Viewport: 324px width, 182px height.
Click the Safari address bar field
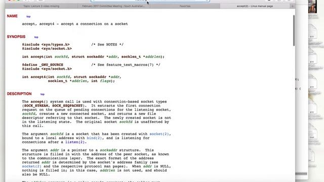(x=150, y=1)
